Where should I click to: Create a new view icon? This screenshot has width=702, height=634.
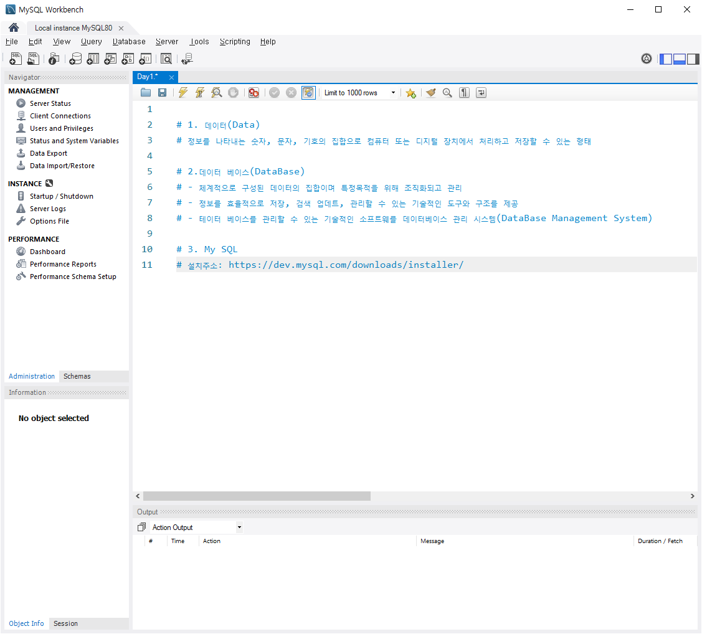click(x=110, y=59)
